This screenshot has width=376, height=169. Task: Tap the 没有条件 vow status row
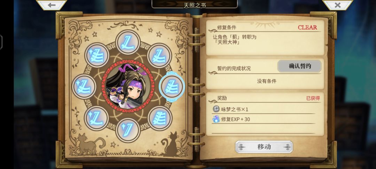click(267, 81)
